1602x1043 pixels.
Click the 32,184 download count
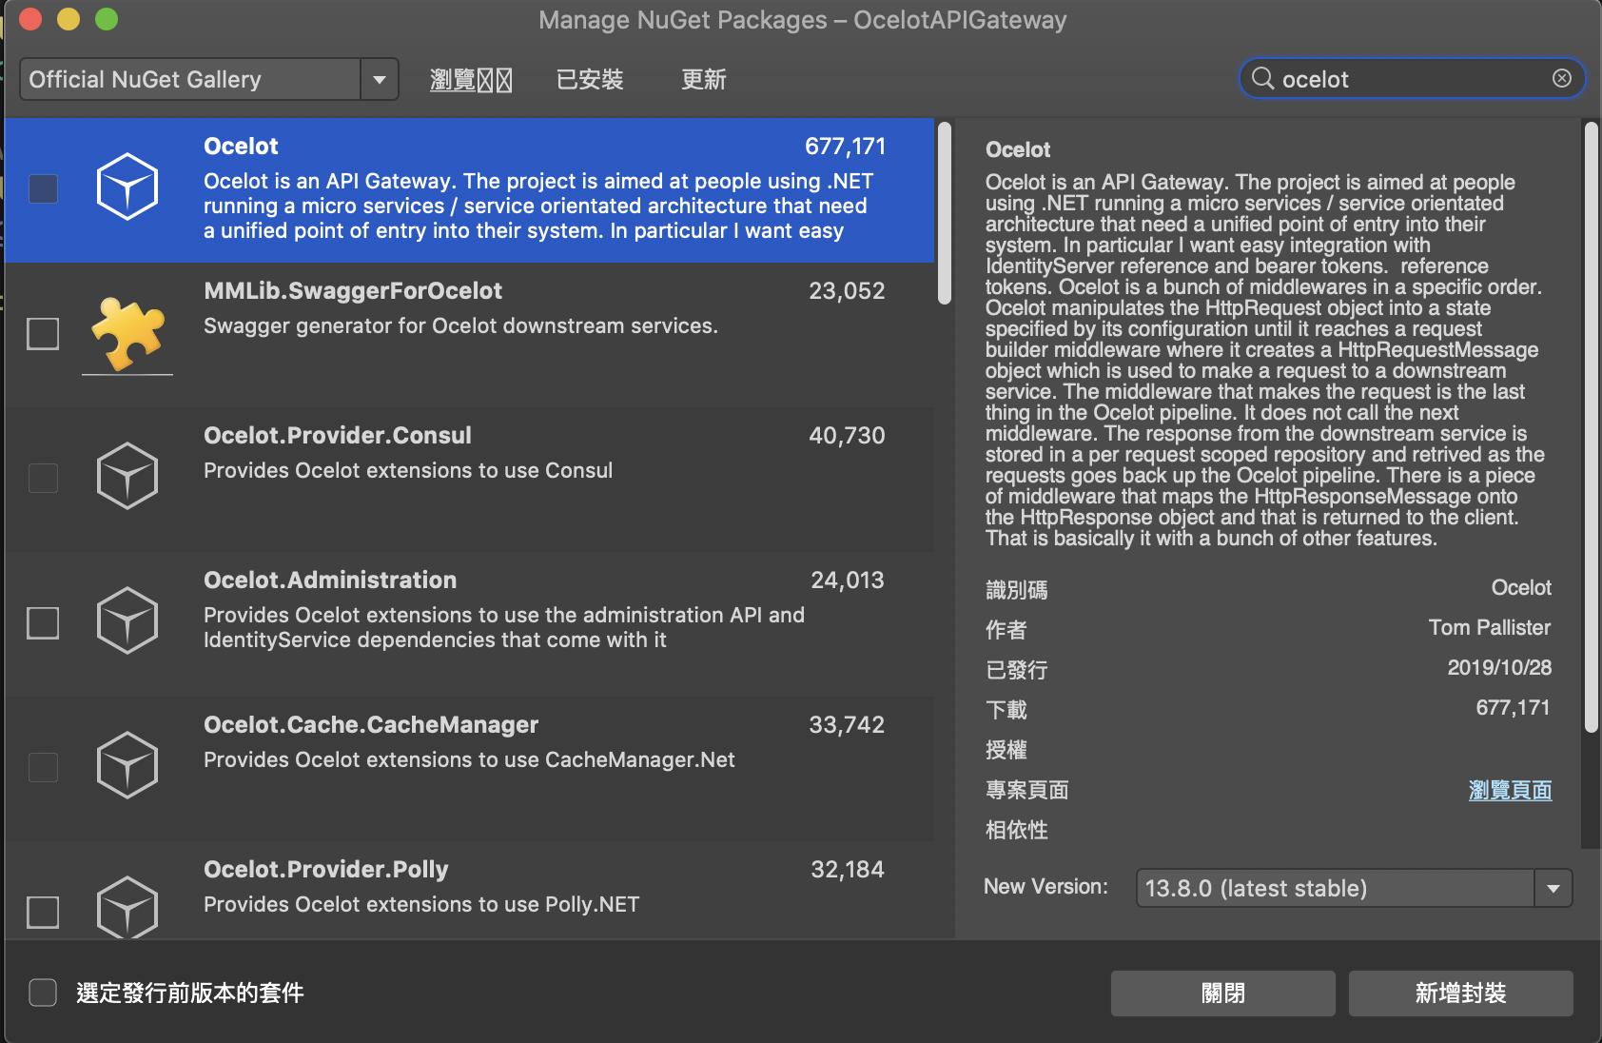tap(848, 869)
